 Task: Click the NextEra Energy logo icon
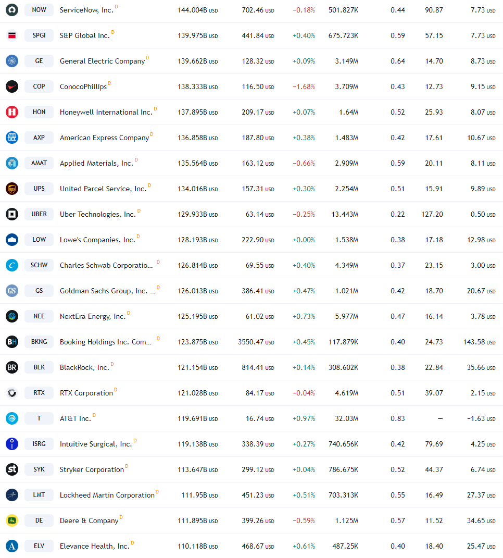click(x=12, y=316)
